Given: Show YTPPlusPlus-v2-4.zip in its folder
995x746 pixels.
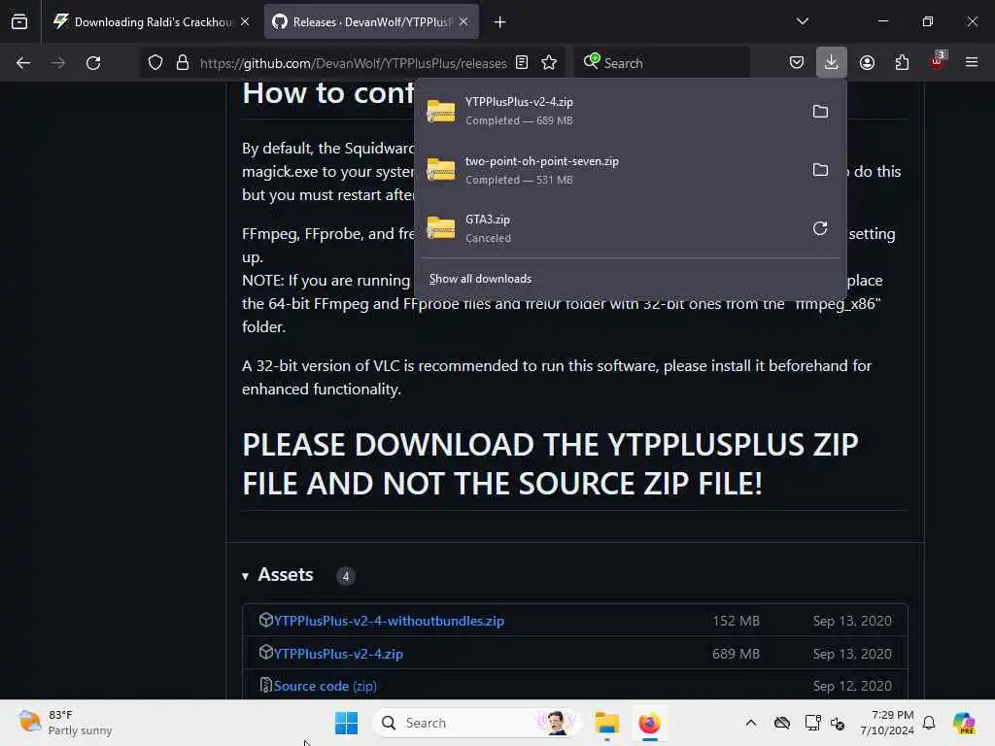Looking at the screenshot, I should point(820,112).
